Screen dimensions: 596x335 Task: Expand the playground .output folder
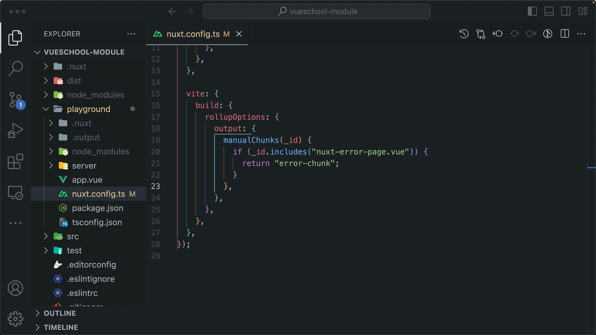tap(88, 137)
